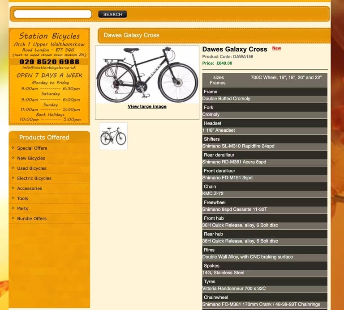Click Shimano FD-M191 3spd value
The image size is (344, 310).
[x=227, y=178]
